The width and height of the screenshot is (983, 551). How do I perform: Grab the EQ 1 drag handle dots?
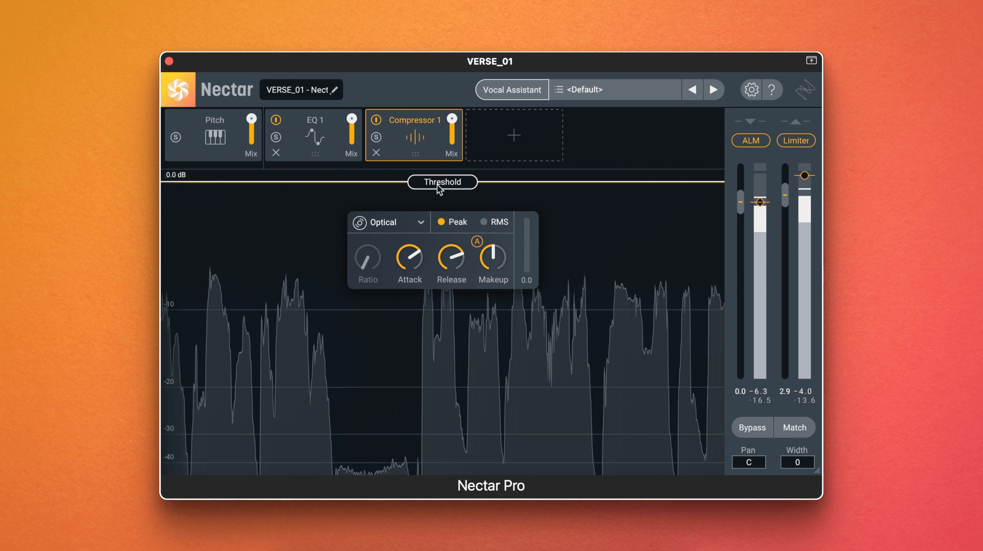pyautogui.click(x=315, y=154)
